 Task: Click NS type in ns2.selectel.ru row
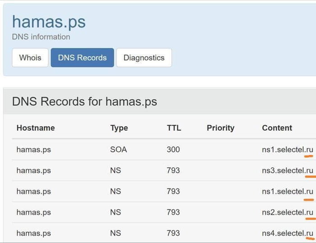click(116, 212)
